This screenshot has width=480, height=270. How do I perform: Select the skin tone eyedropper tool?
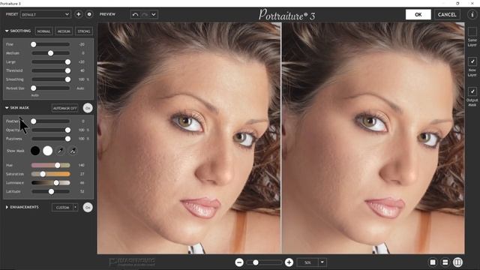pos(61,151)
